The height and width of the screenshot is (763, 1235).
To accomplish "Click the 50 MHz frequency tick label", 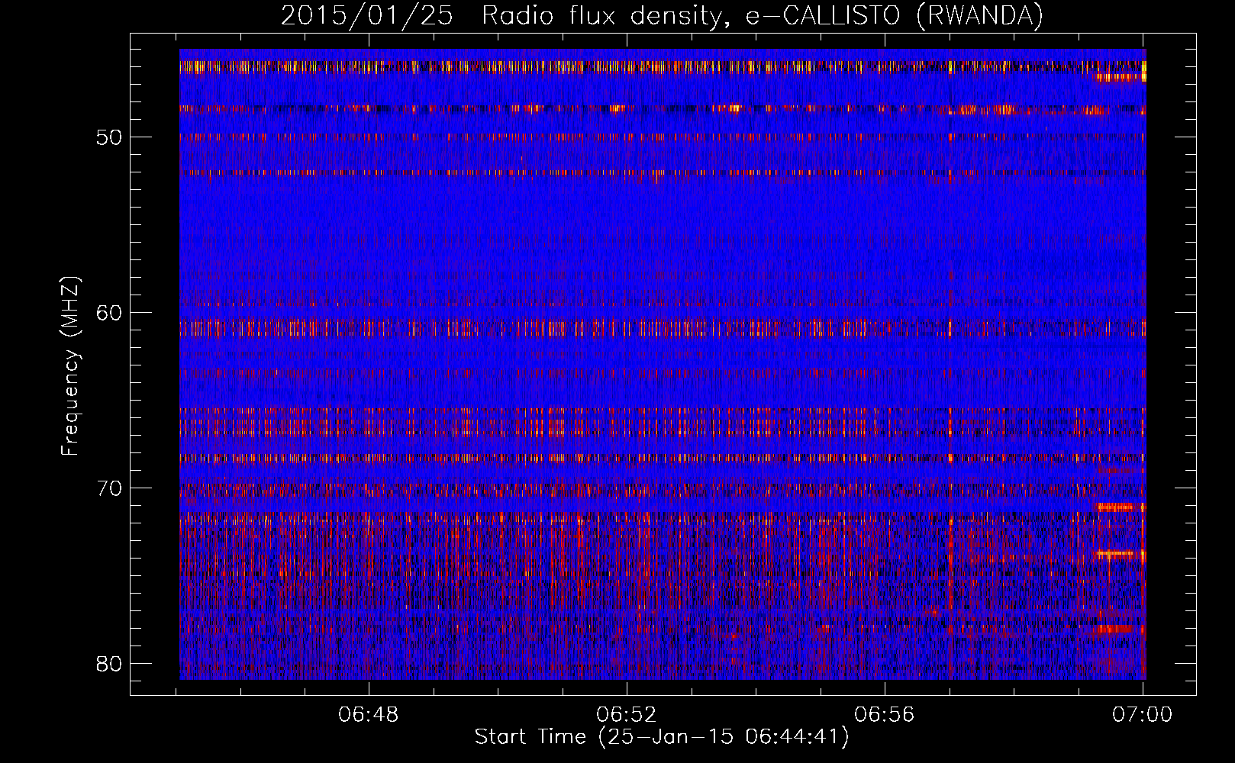I will pyautogui.click(x=110, y=137).
